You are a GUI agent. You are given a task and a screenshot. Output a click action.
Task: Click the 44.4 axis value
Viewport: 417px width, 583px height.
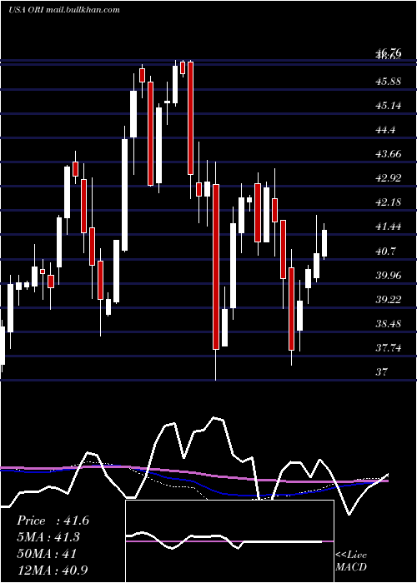pos(385,130)
